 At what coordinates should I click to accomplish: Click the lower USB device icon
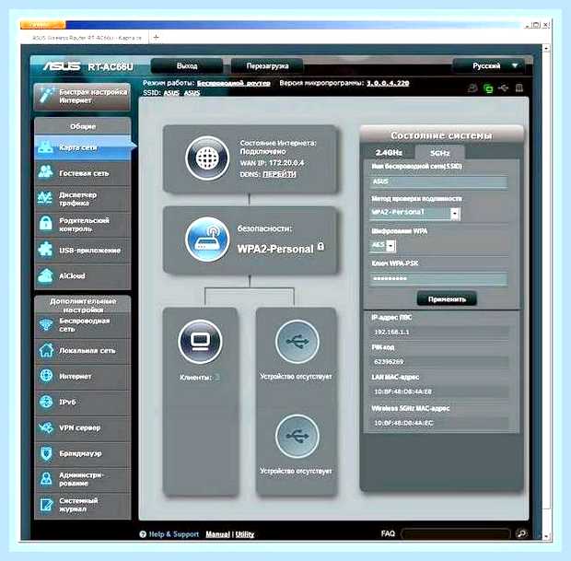click(x=297, y=436)
